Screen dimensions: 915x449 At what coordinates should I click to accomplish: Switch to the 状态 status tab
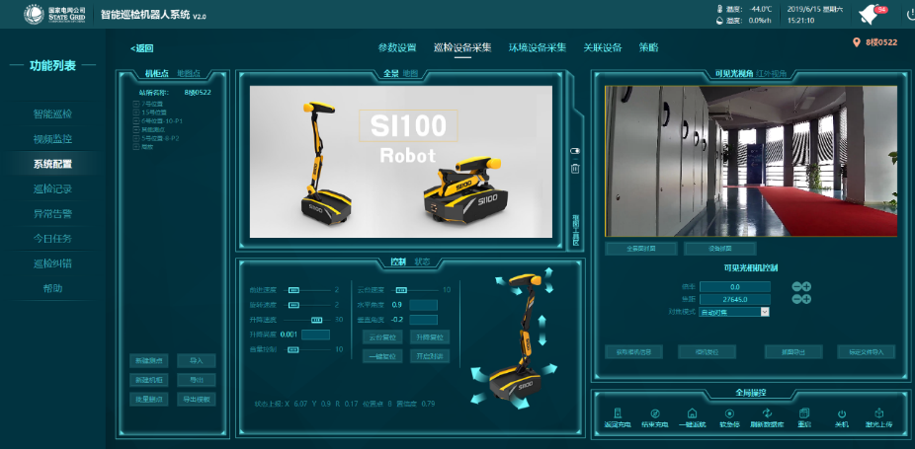click(422, 262)
